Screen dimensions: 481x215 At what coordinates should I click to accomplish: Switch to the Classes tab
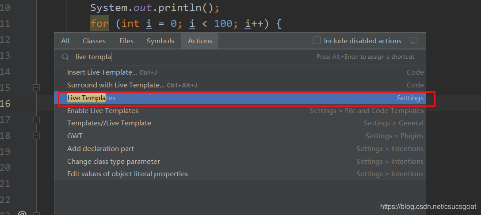tap(94, 41)
